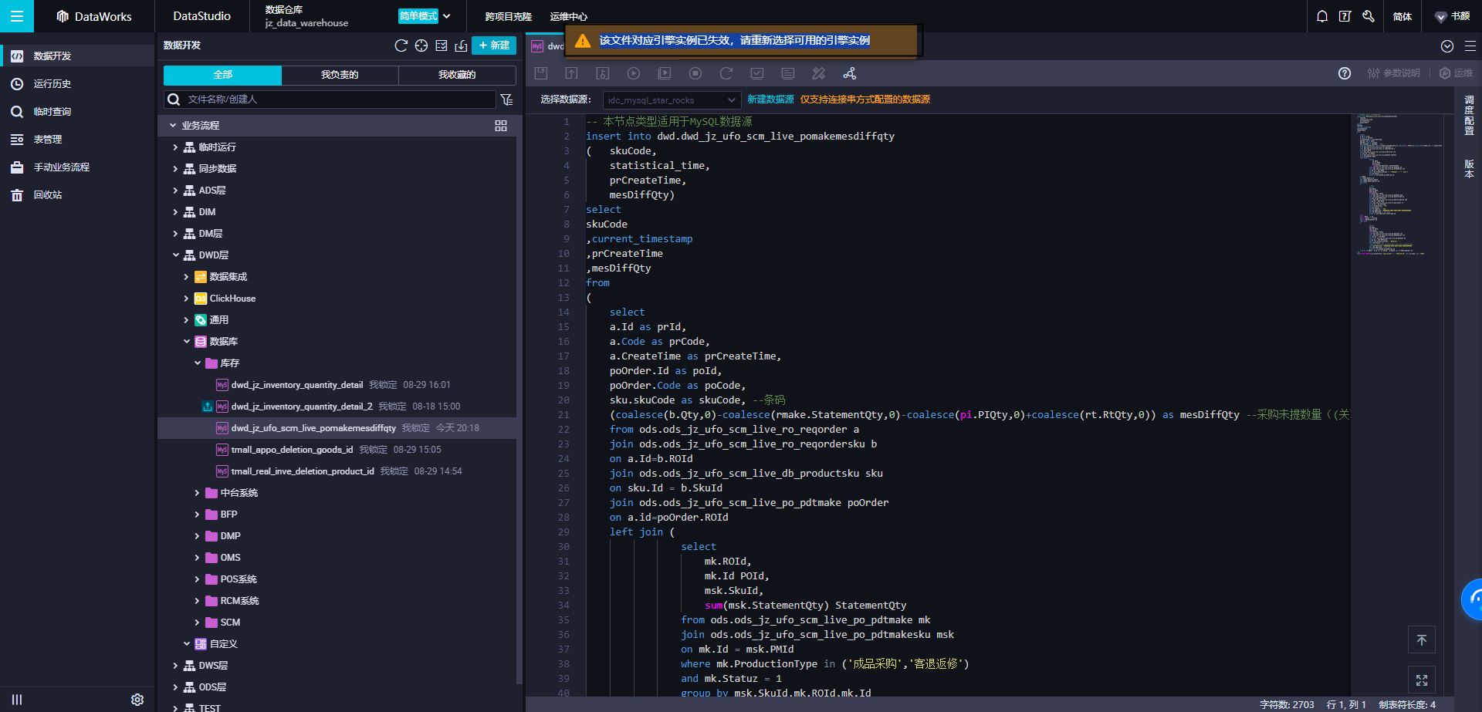Click the wrench settings icon in header
The height and width of the screenshot is (712, 1482).
(1369, 16)
